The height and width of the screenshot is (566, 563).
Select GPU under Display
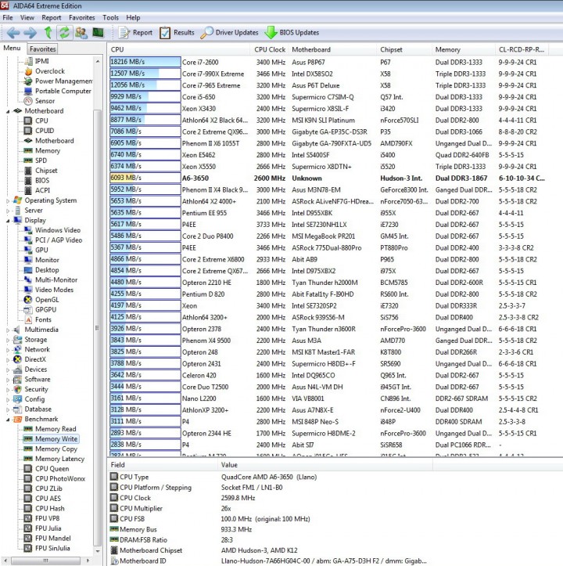coord(41,250)
